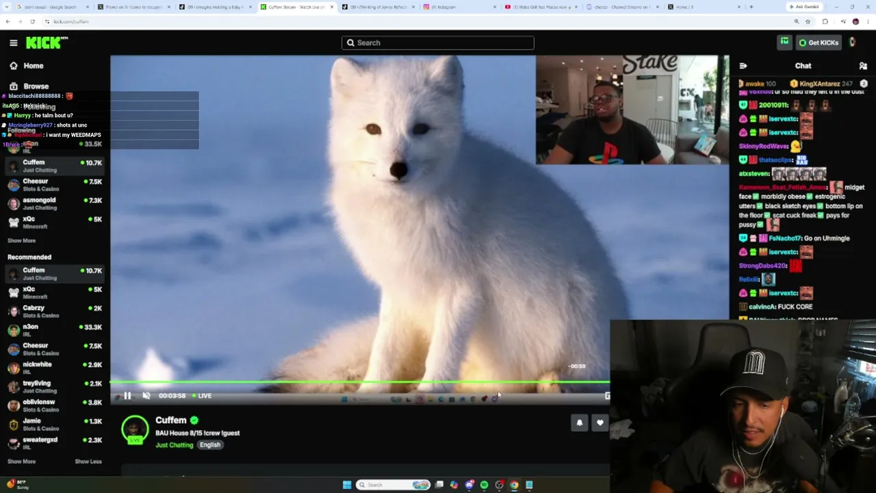Click the KICK logo
876x493 pixels.
[47, 42]
